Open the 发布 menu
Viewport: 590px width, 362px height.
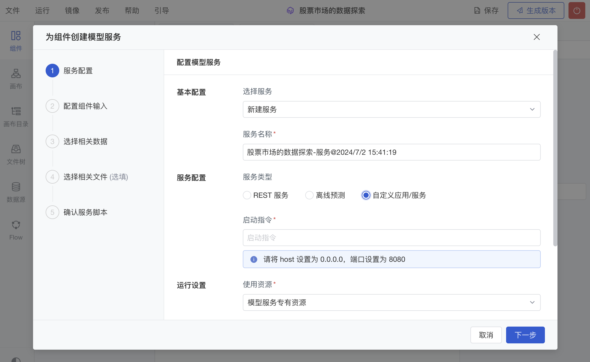pos(102,10)
